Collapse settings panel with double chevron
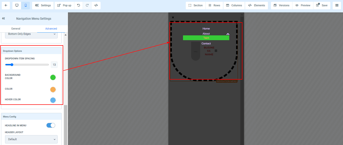This screenshot has width=343, height=145. tap(4, 18)
